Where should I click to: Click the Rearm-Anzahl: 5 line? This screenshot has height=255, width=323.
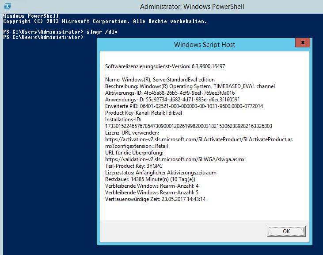pyautogui.click(x=152, y=193)
